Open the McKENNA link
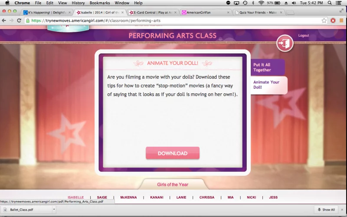The image size is (347, 217). 128,197
